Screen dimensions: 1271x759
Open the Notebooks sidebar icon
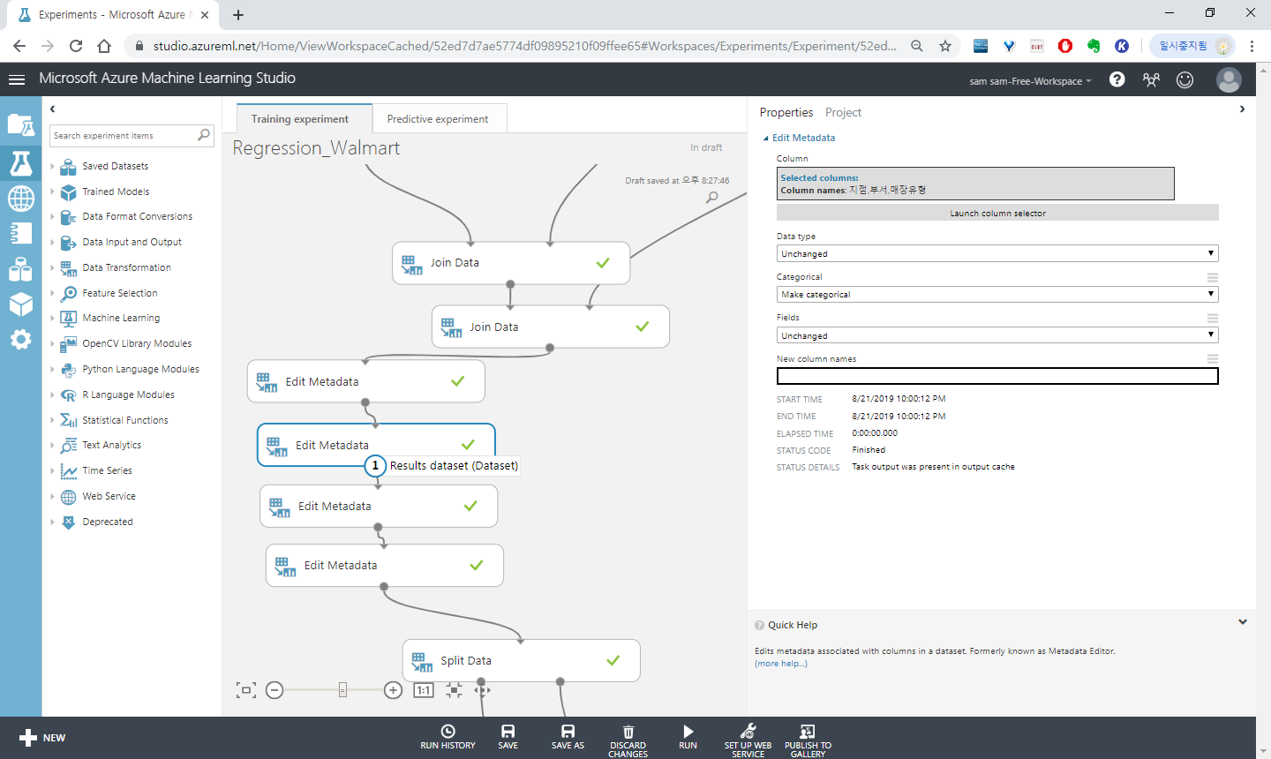tap(21, 233)
